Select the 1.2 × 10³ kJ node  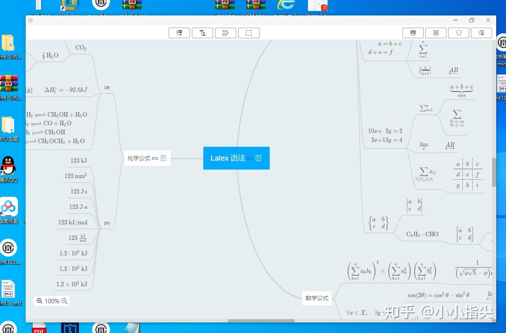click(x=72, y=284)
